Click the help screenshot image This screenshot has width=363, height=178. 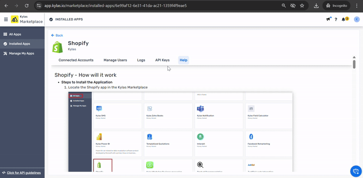(x=180, y=132)
